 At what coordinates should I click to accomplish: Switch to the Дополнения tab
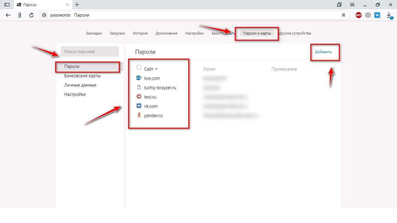[166, 33]
